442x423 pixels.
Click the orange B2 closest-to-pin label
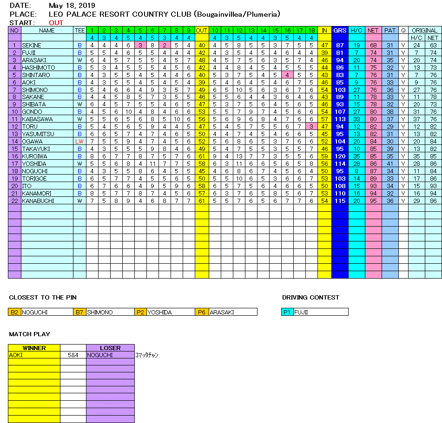15,312
